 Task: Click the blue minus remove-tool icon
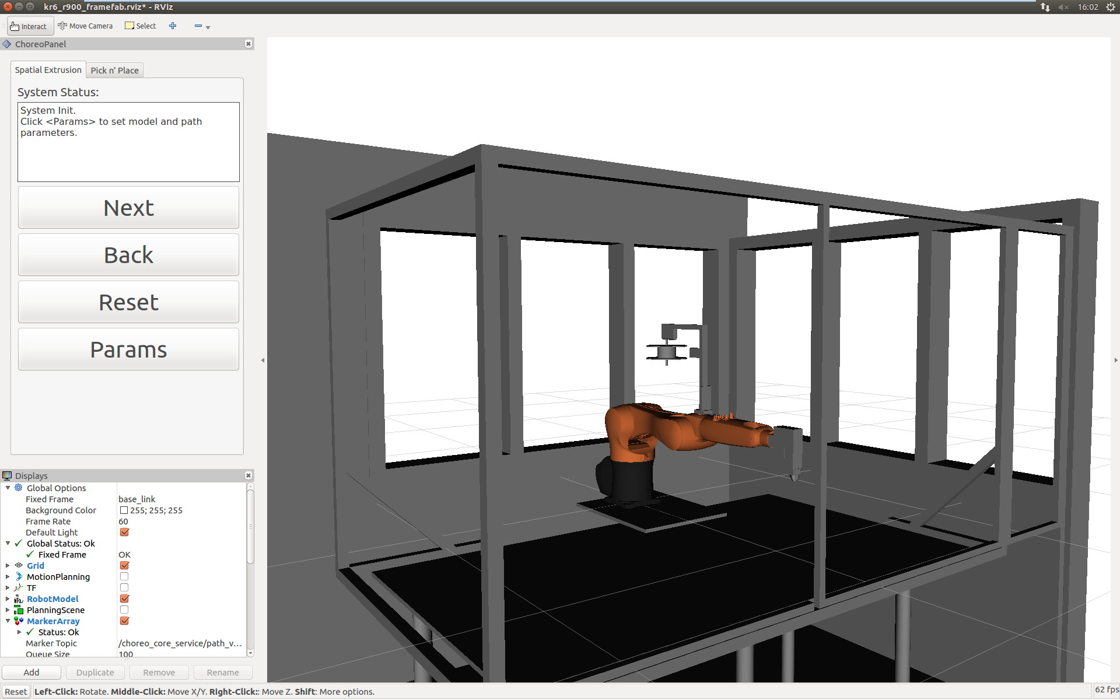click(x=198, y=26)
